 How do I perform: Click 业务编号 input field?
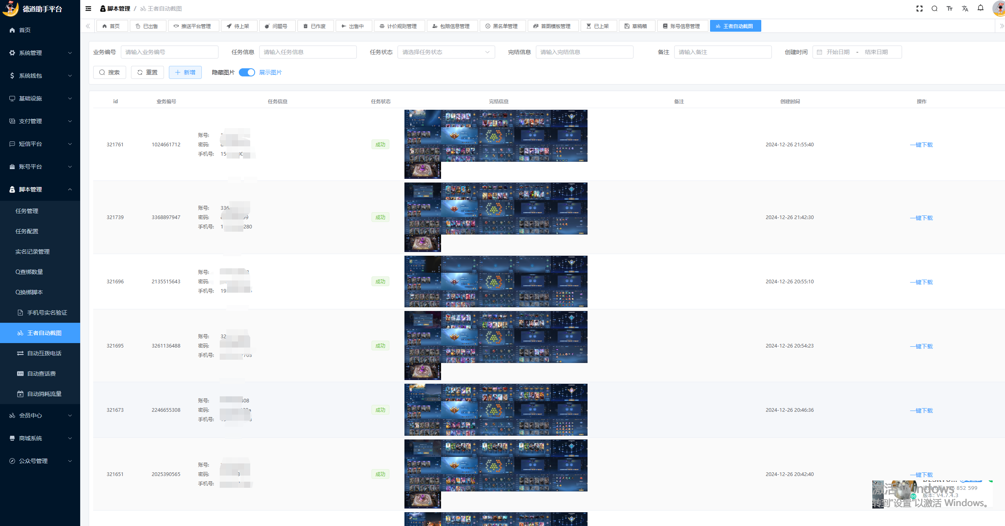[x=170, y=52]
